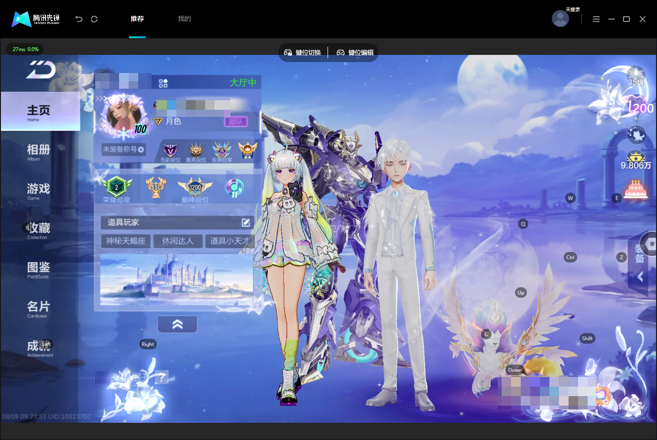Open the 未装备称号 title settings
Screen dimensions: 657x440
point(123,149)
